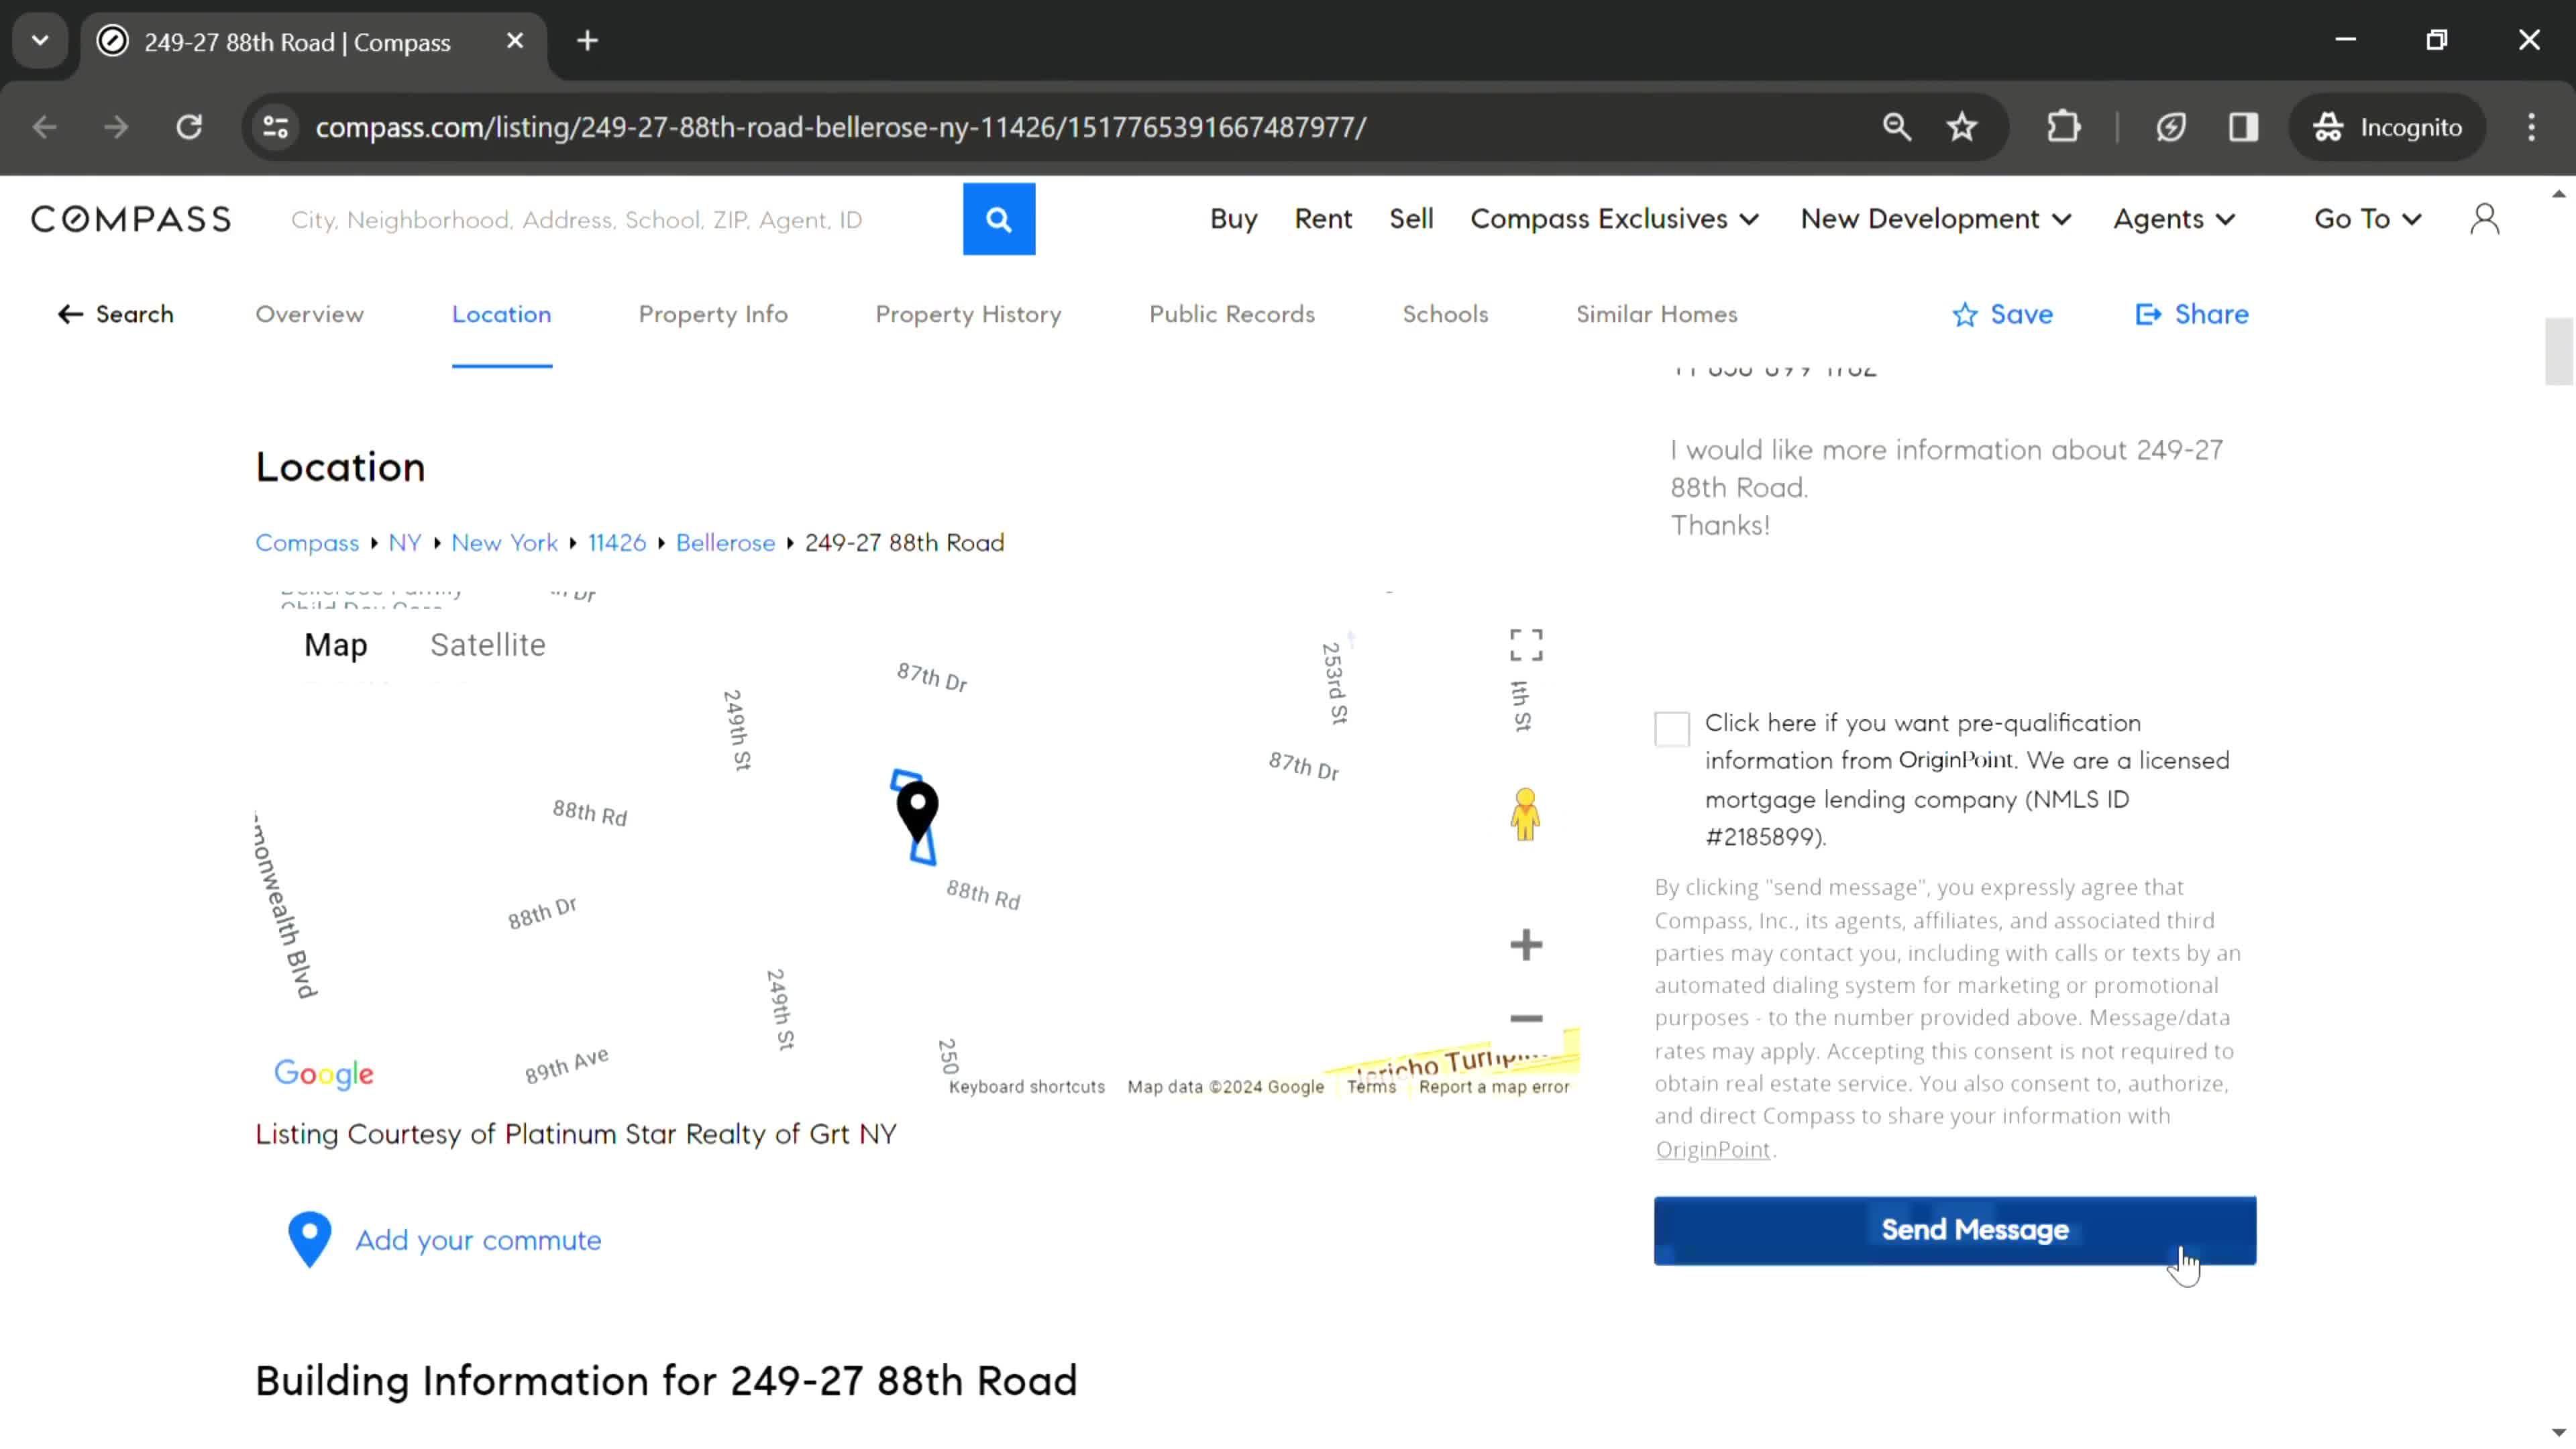This screenshot has width=2576, height=1449.
Task: Select the Location tab
Action: point(500,313)
